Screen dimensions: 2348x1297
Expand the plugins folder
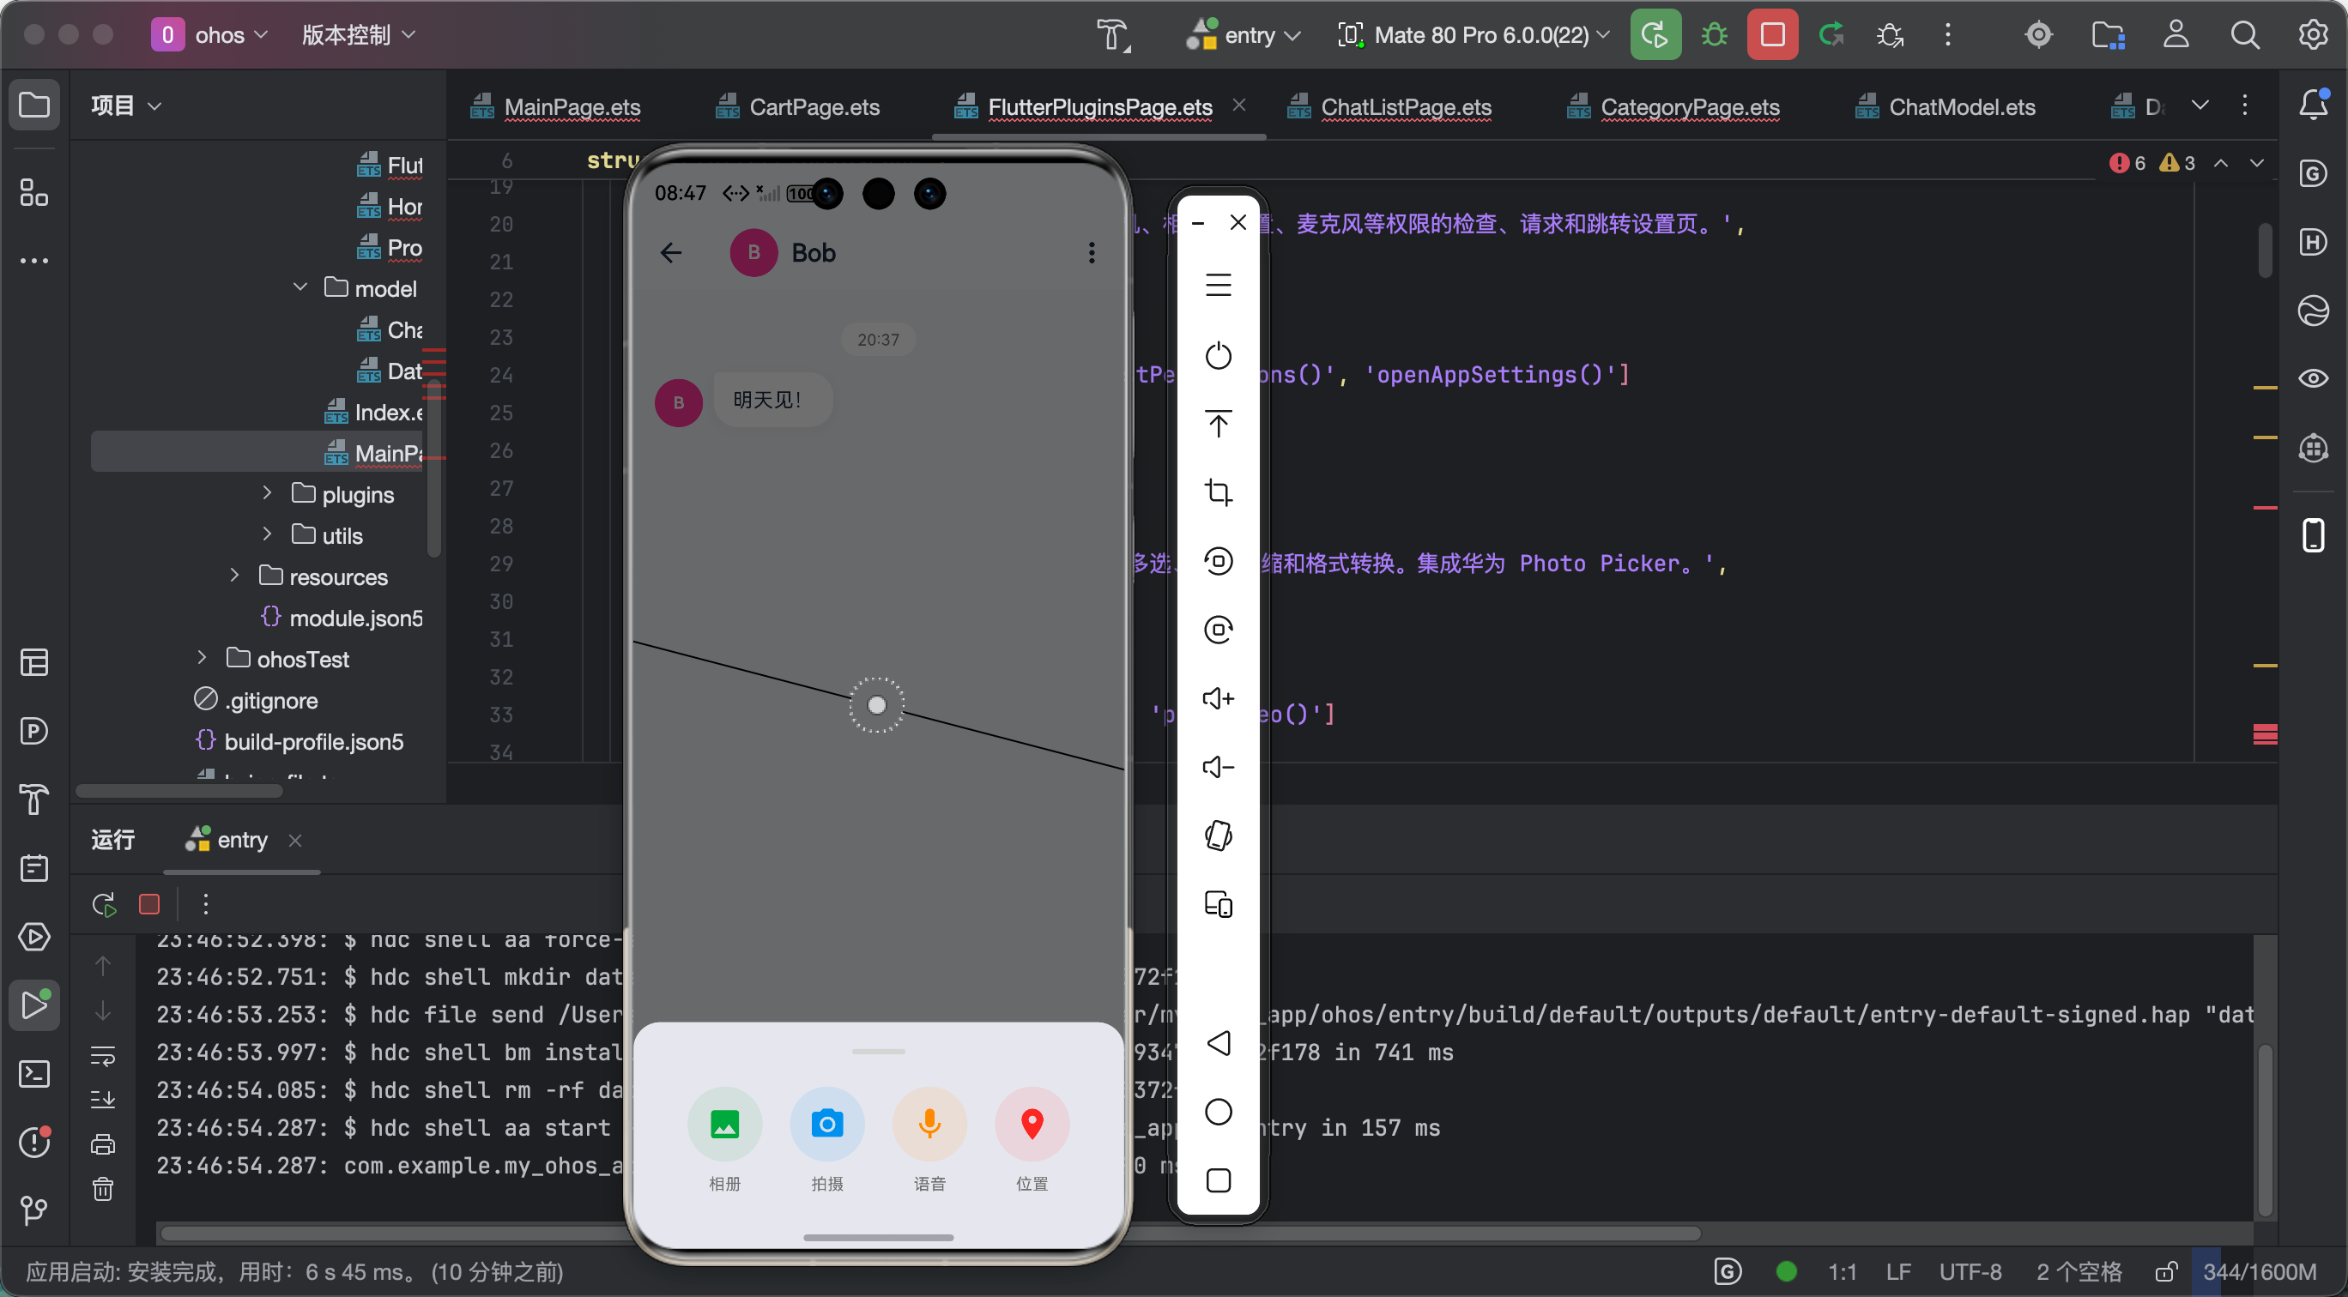[267, 492]
